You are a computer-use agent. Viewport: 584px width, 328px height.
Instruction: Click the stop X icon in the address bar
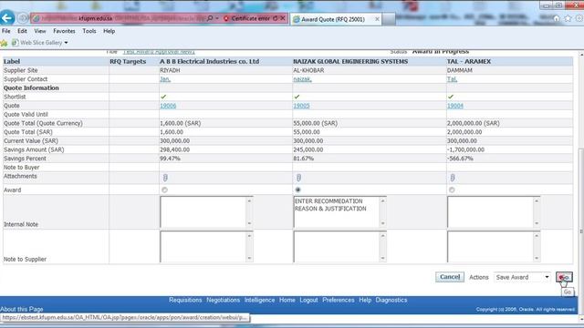click(x=283, y=18)
